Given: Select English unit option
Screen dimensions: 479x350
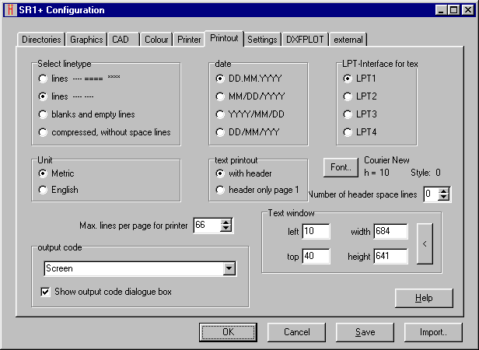Looking at the screenshot, I should pos(43,190).
